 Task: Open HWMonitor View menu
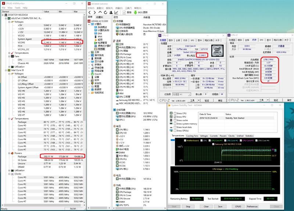(x=10, y=8)
